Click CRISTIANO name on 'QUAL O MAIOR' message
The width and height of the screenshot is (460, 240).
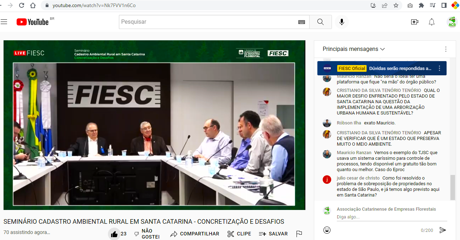pos(379,90)
